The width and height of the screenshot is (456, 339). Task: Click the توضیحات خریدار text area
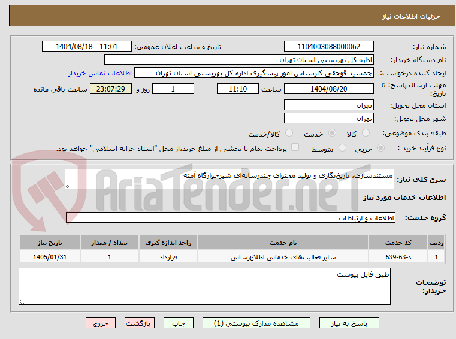204,286
